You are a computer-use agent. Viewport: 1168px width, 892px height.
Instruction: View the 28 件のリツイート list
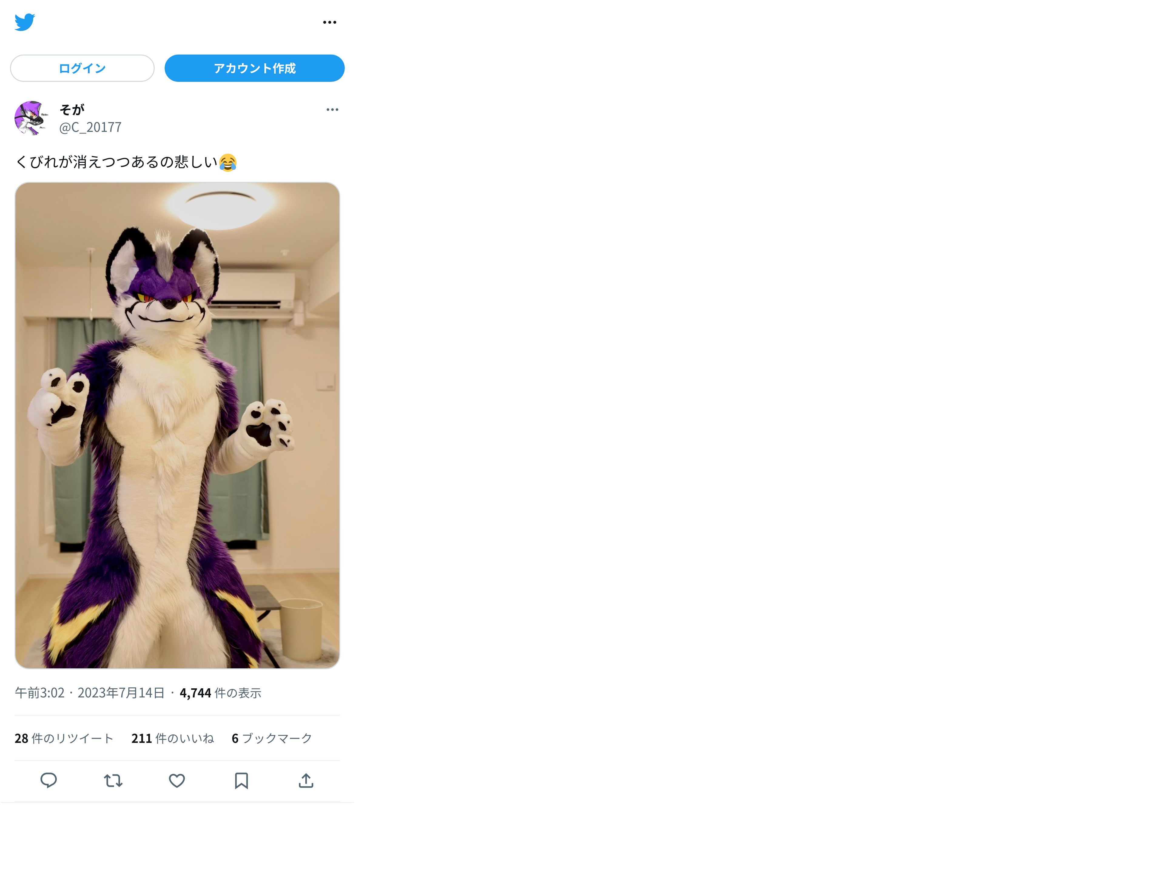(x=64, y=739)
